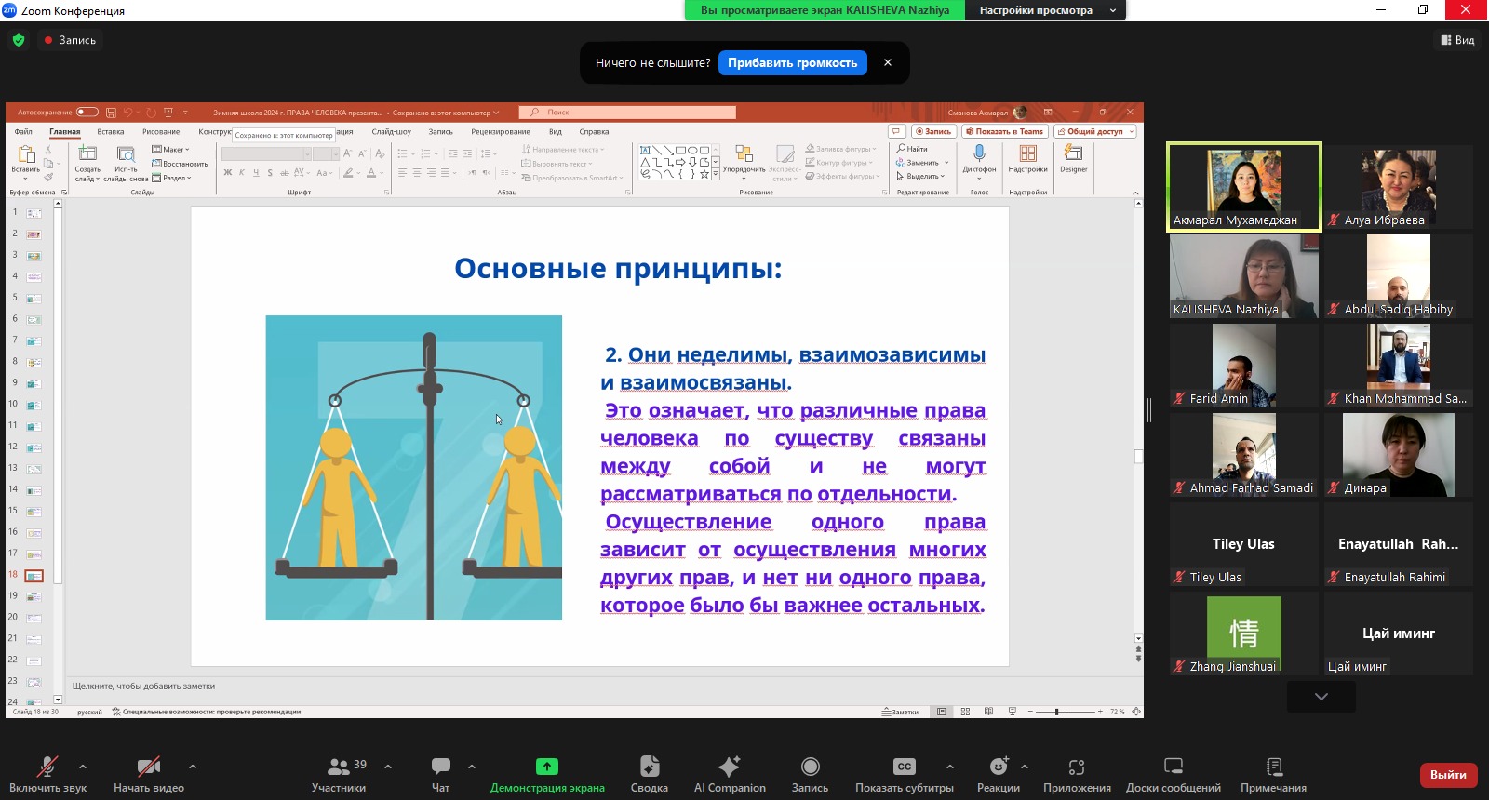The height and width of the screenshot is (800, 1489).
Task: Click the Запись record icon in toolbar
Action: click(x=811, y=767)
